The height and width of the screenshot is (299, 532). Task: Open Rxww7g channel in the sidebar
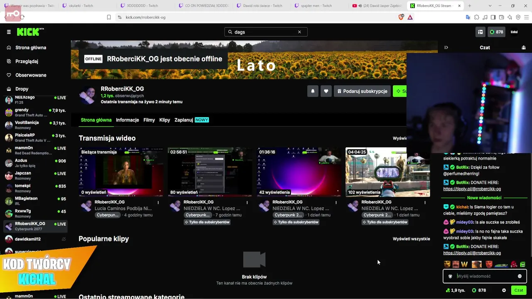pos(35,213)
